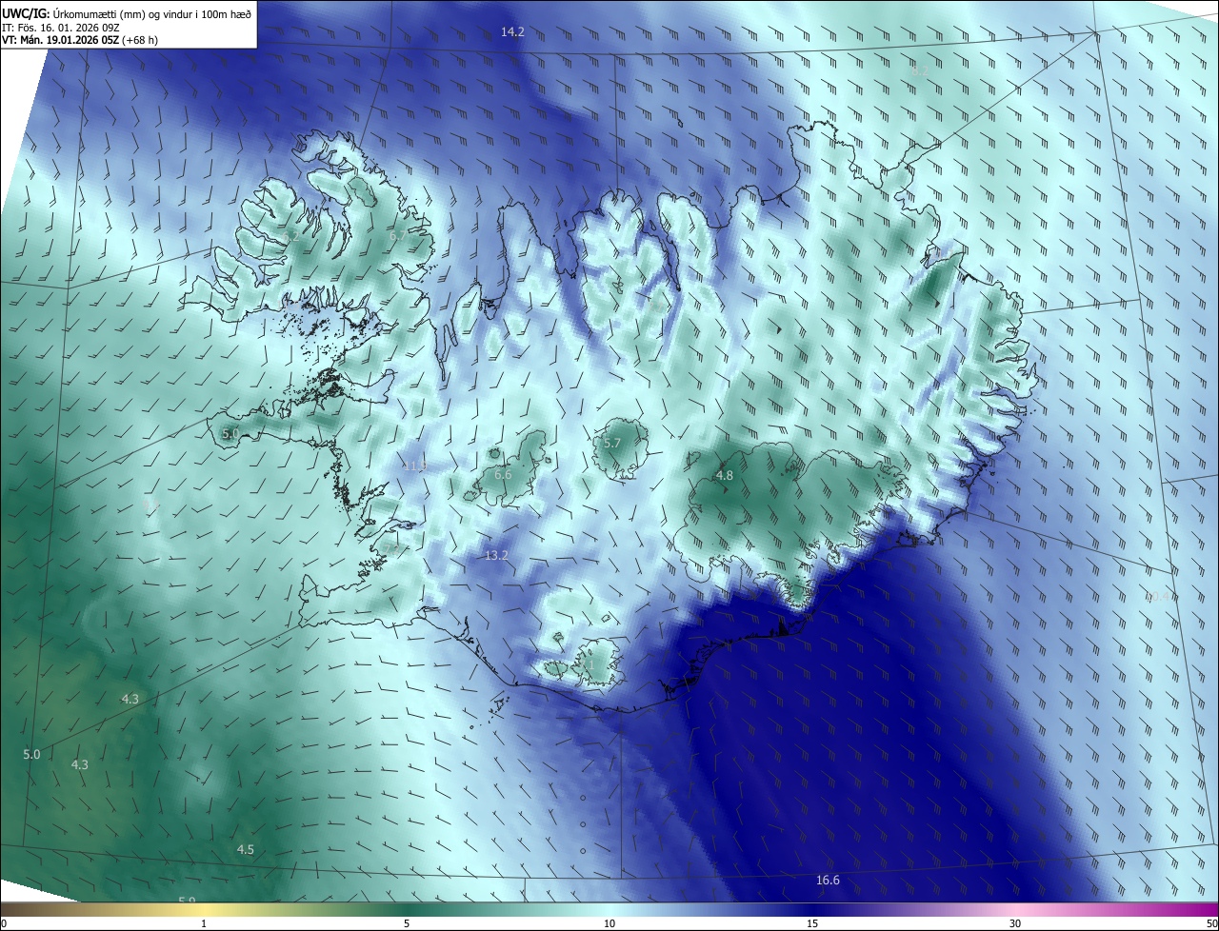Click the 11.9 value label
The width and height of the screenshot is (1219, 931).
(x=414, y=465)
